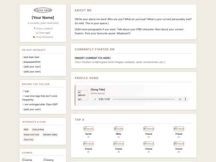Click the fixation content placeholder text

120,62
